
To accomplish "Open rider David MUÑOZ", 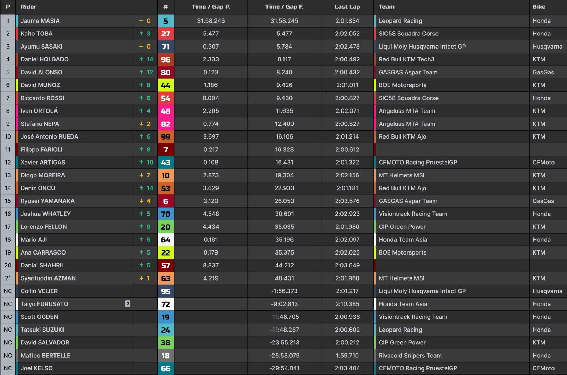I will coord(40,85).
